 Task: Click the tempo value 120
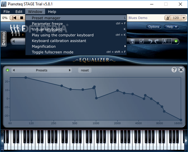tap(176, 18)
